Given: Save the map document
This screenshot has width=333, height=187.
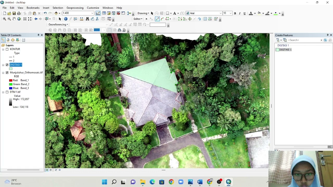Looking at the screenshot, I should tap(14, 13).
